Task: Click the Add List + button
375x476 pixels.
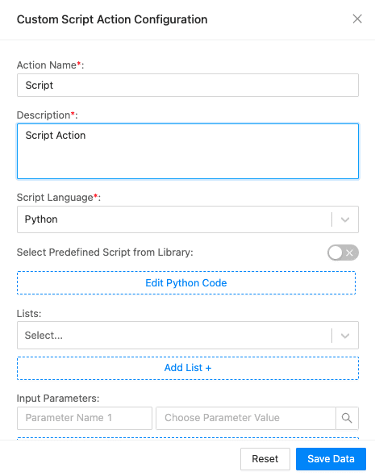Action: [187, 368]
